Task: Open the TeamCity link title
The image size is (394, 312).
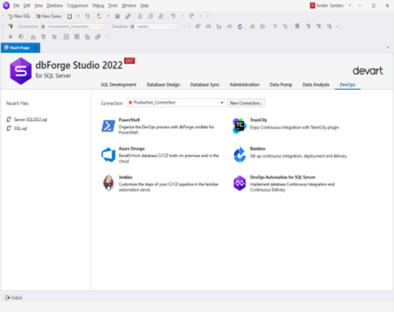Action: [259, 120]
